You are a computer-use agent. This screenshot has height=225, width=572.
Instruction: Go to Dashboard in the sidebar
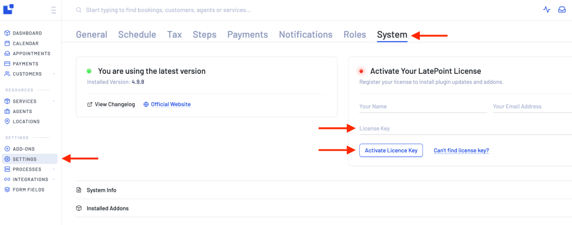click(x=27, y=33)
